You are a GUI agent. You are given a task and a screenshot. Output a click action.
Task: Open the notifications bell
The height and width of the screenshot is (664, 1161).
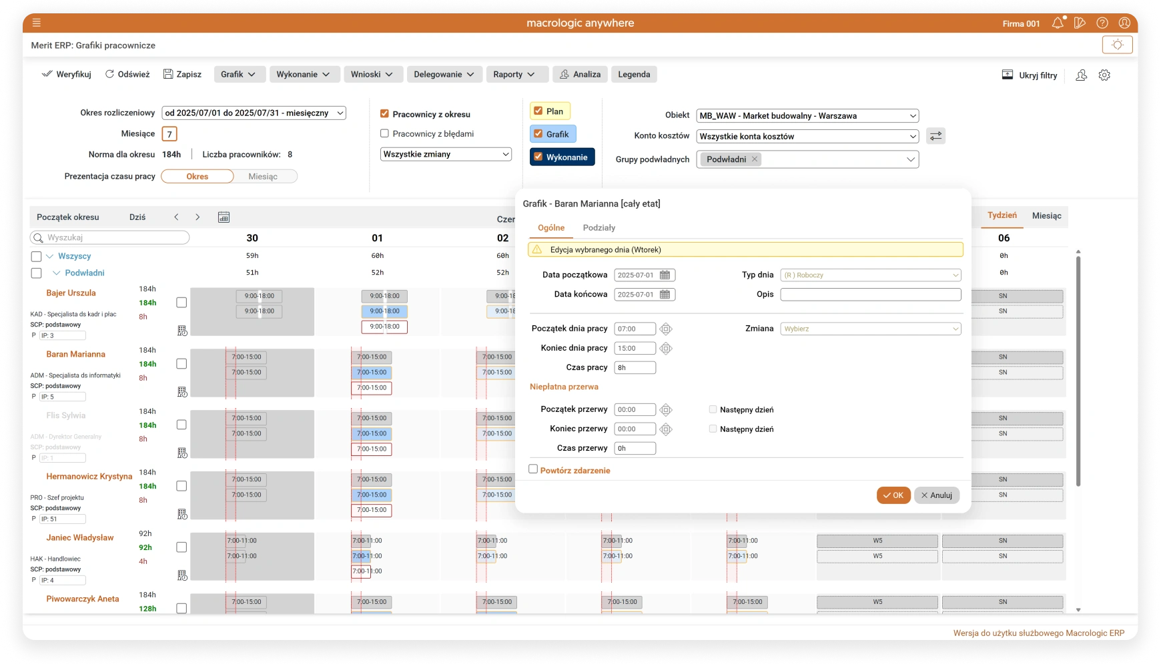1058,23
